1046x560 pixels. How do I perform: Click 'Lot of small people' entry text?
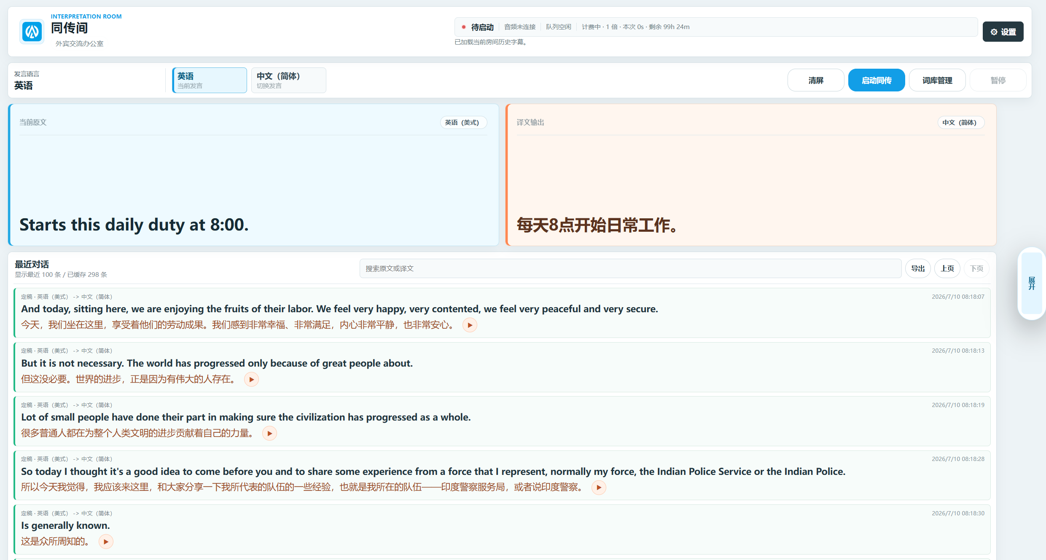point(246,417)
